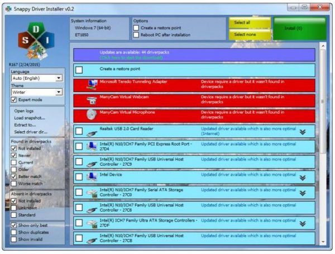Uncheck Found in driverpacks Not installed filter
335x254 pixels.
tap(13, 148)
